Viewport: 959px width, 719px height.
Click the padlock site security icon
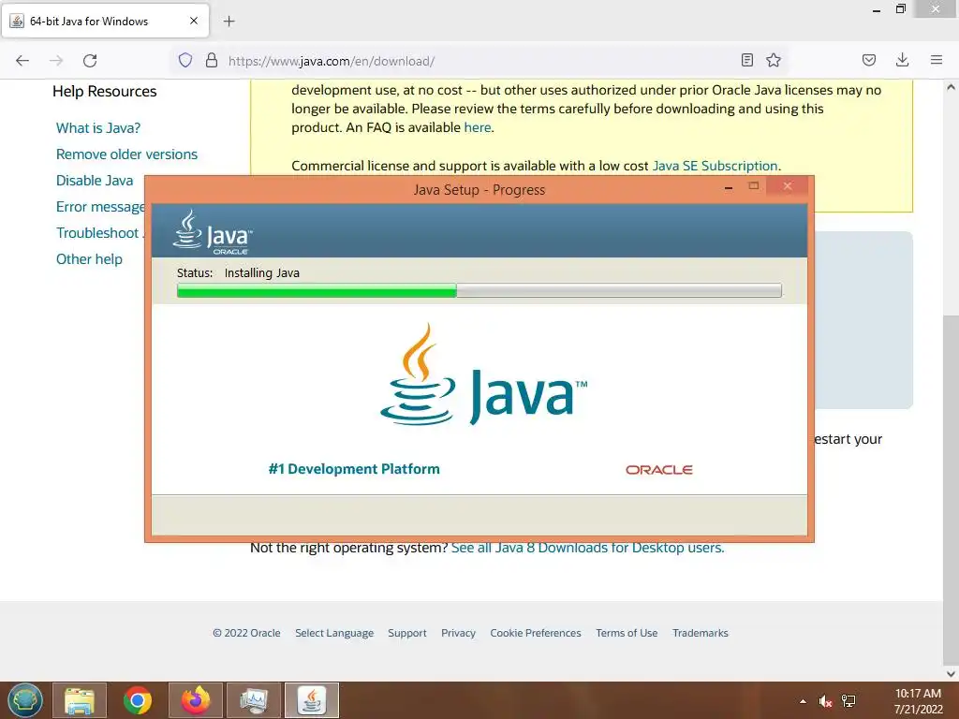(x=212, y=60)
